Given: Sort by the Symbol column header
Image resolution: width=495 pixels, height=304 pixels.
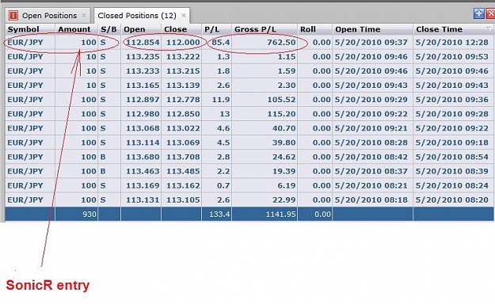Looking at the screenshot, I should coord(23,29).
